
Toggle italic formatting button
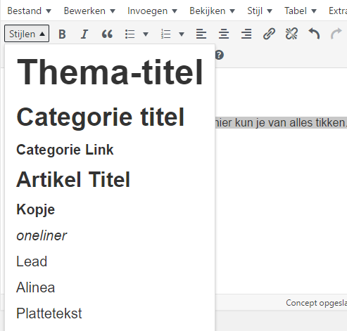point(84,34)
